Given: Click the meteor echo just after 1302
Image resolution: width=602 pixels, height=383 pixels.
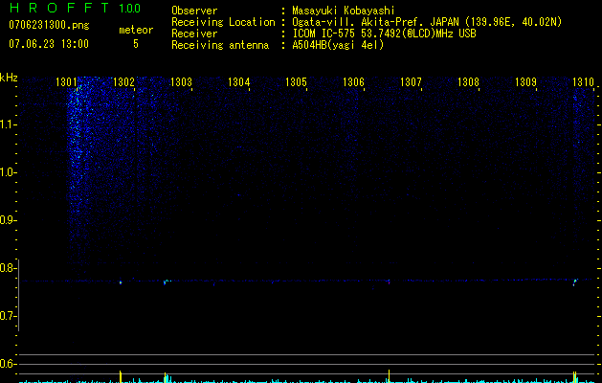Looking at the screenshot, I should point(121,282).
